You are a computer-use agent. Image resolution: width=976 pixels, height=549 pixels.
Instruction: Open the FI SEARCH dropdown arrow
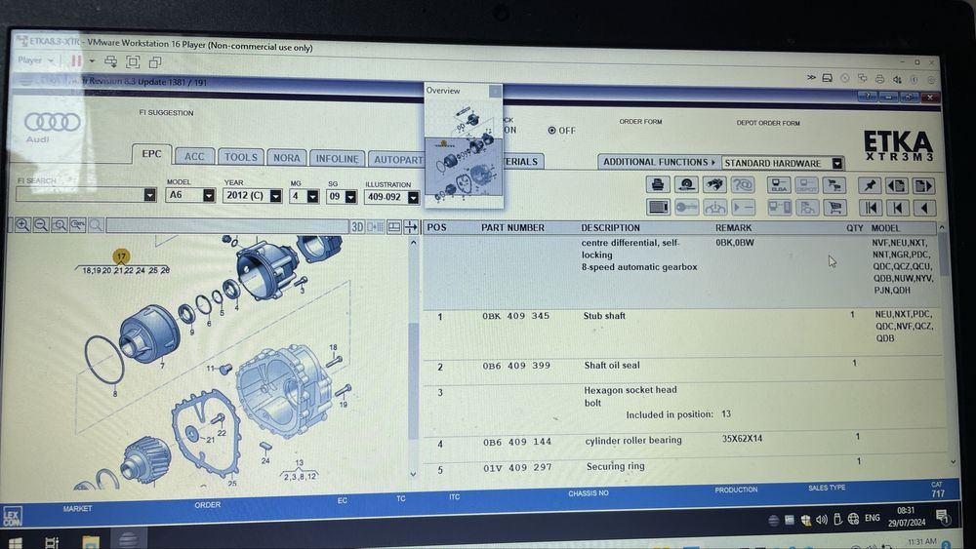149,195
